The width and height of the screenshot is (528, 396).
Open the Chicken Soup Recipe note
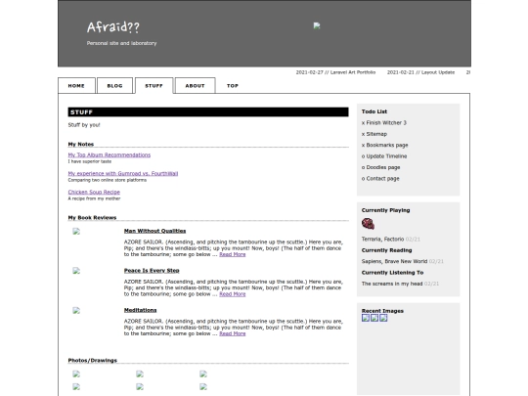94,192
